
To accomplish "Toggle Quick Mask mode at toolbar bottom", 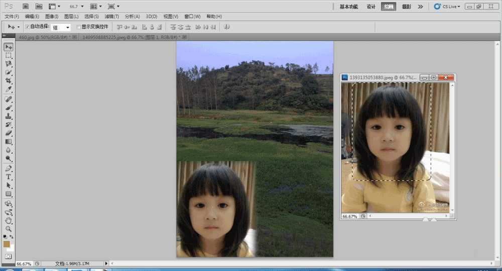I will point(9,256).
